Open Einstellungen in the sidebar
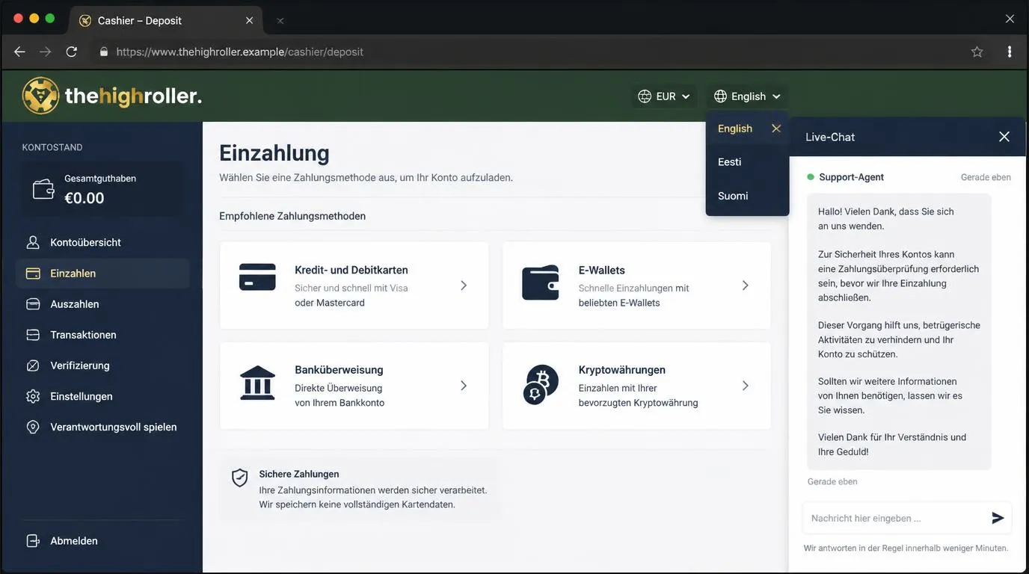Image resolution: width=1029 pixels, height=574 pixels. click(x=102, y=396)
